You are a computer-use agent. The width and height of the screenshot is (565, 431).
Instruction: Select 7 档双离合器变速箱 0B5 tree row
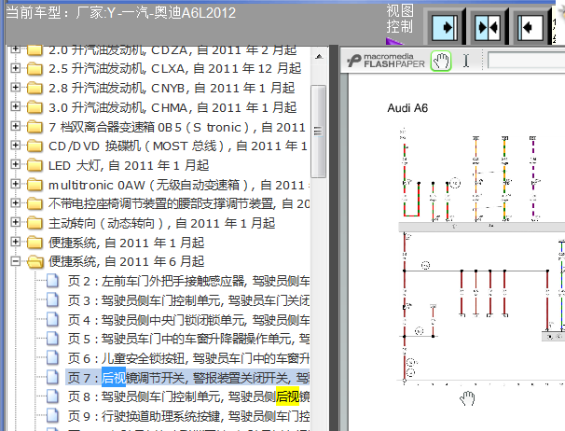pos(177,127)
